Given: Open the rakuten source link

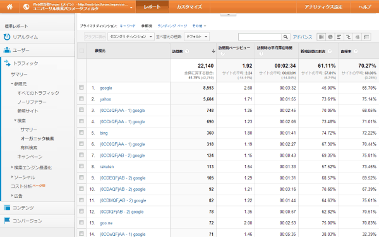Looking at the screenshot, I should click(x=107, y=167).
